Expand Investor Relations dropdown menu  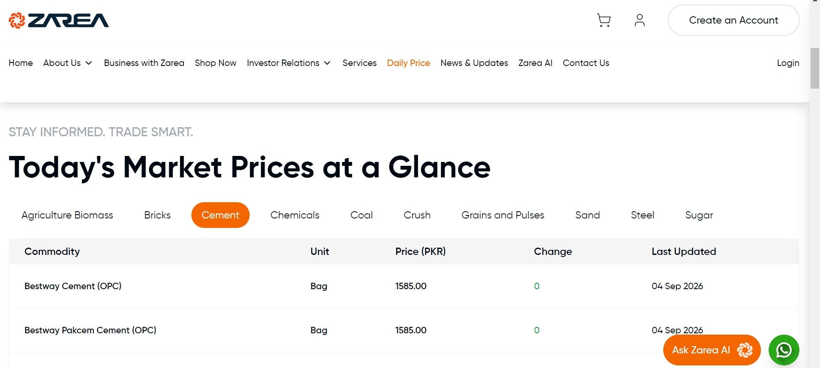[289, 63]
